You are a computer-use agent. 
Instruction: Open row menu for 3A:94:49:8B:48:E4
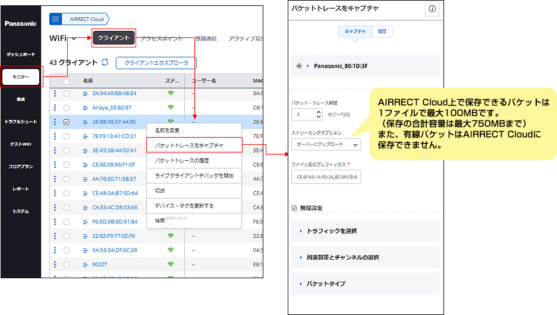pyautogui.click(x=55, y=93)
